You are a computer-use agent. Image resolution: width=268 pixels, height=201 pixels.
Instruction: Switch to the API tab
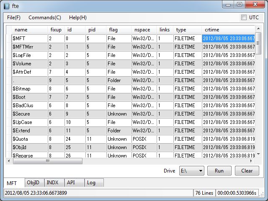point(75,183)
